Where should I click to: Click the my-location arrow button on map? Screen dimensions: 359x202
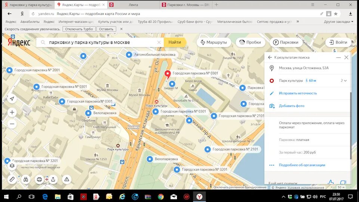[12, 99]
